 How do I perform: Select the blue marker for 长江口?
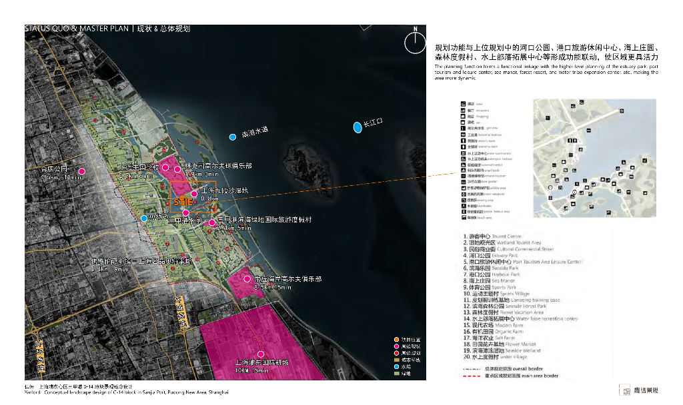pyautogui.click(x=358, y=127)
